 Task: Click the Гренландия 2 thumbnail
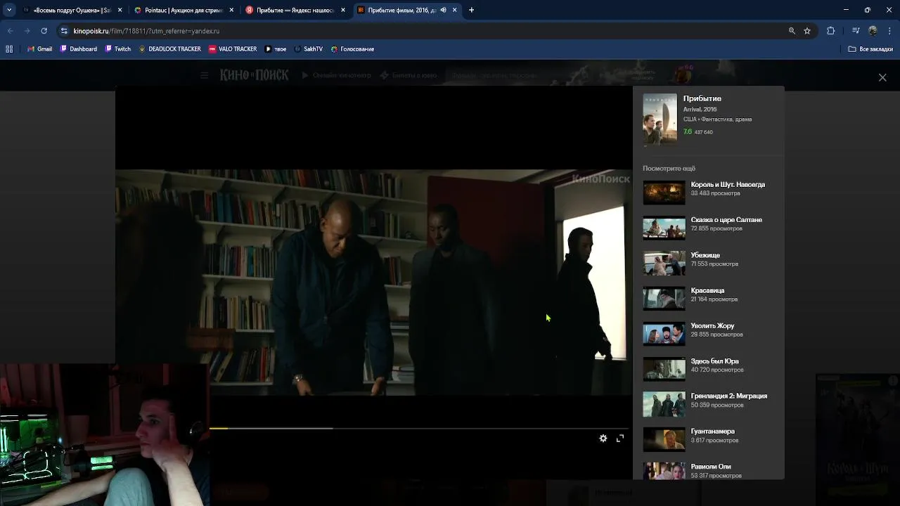[664, 404]
